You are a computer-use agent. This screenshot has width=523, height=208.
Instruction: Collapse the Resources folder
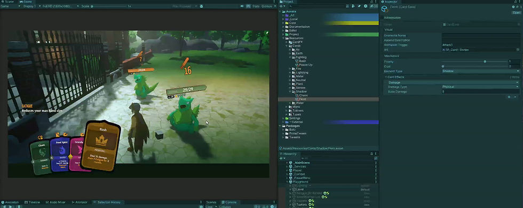coord(283,38)
